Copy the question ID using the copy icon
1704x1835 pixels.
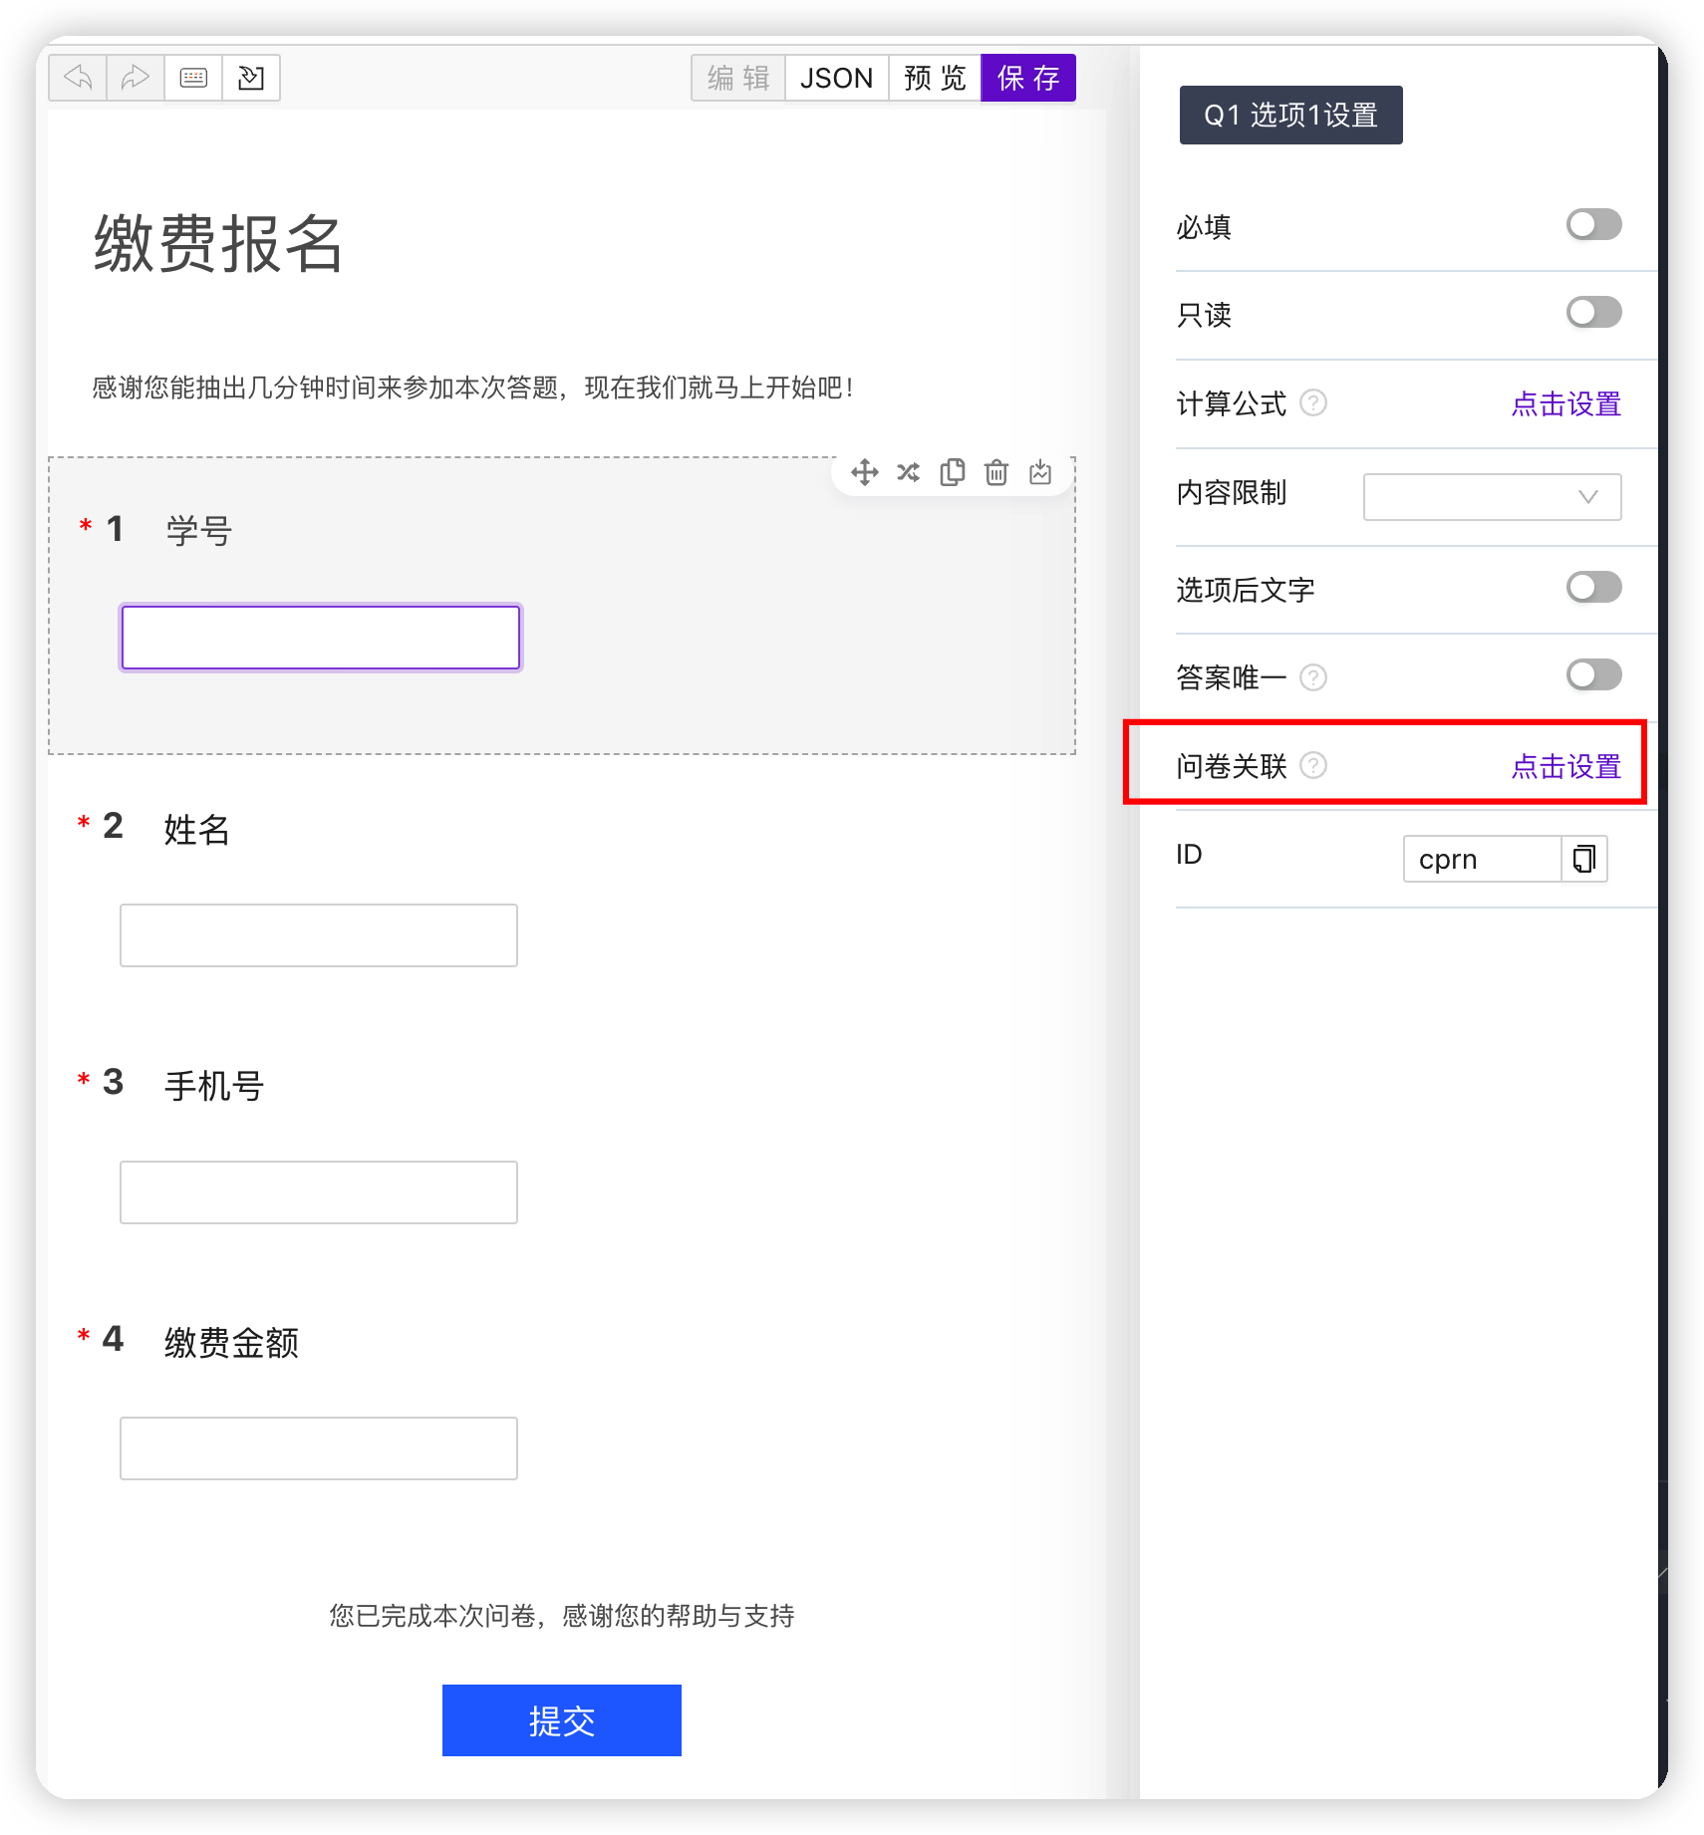click(x=1583, y=858)
